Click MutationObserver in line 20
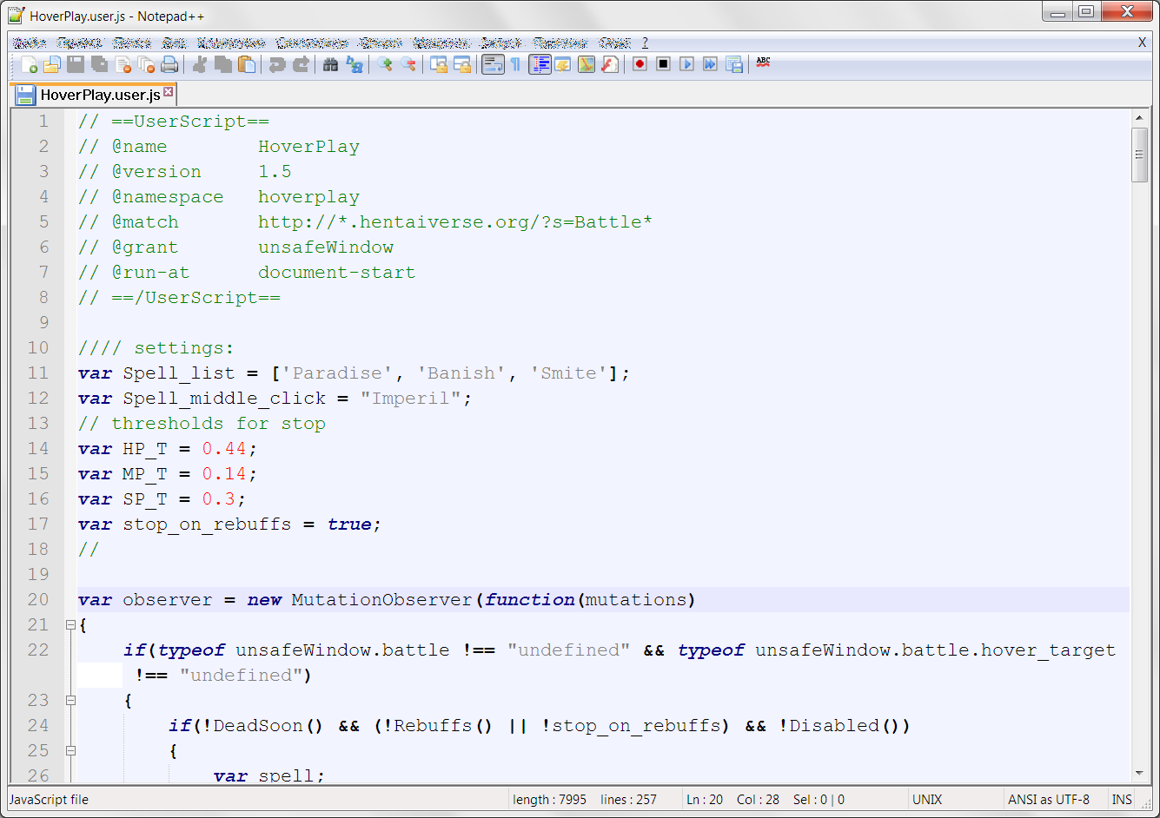Viewport: 1160px width, 818px height. point(381,600)
